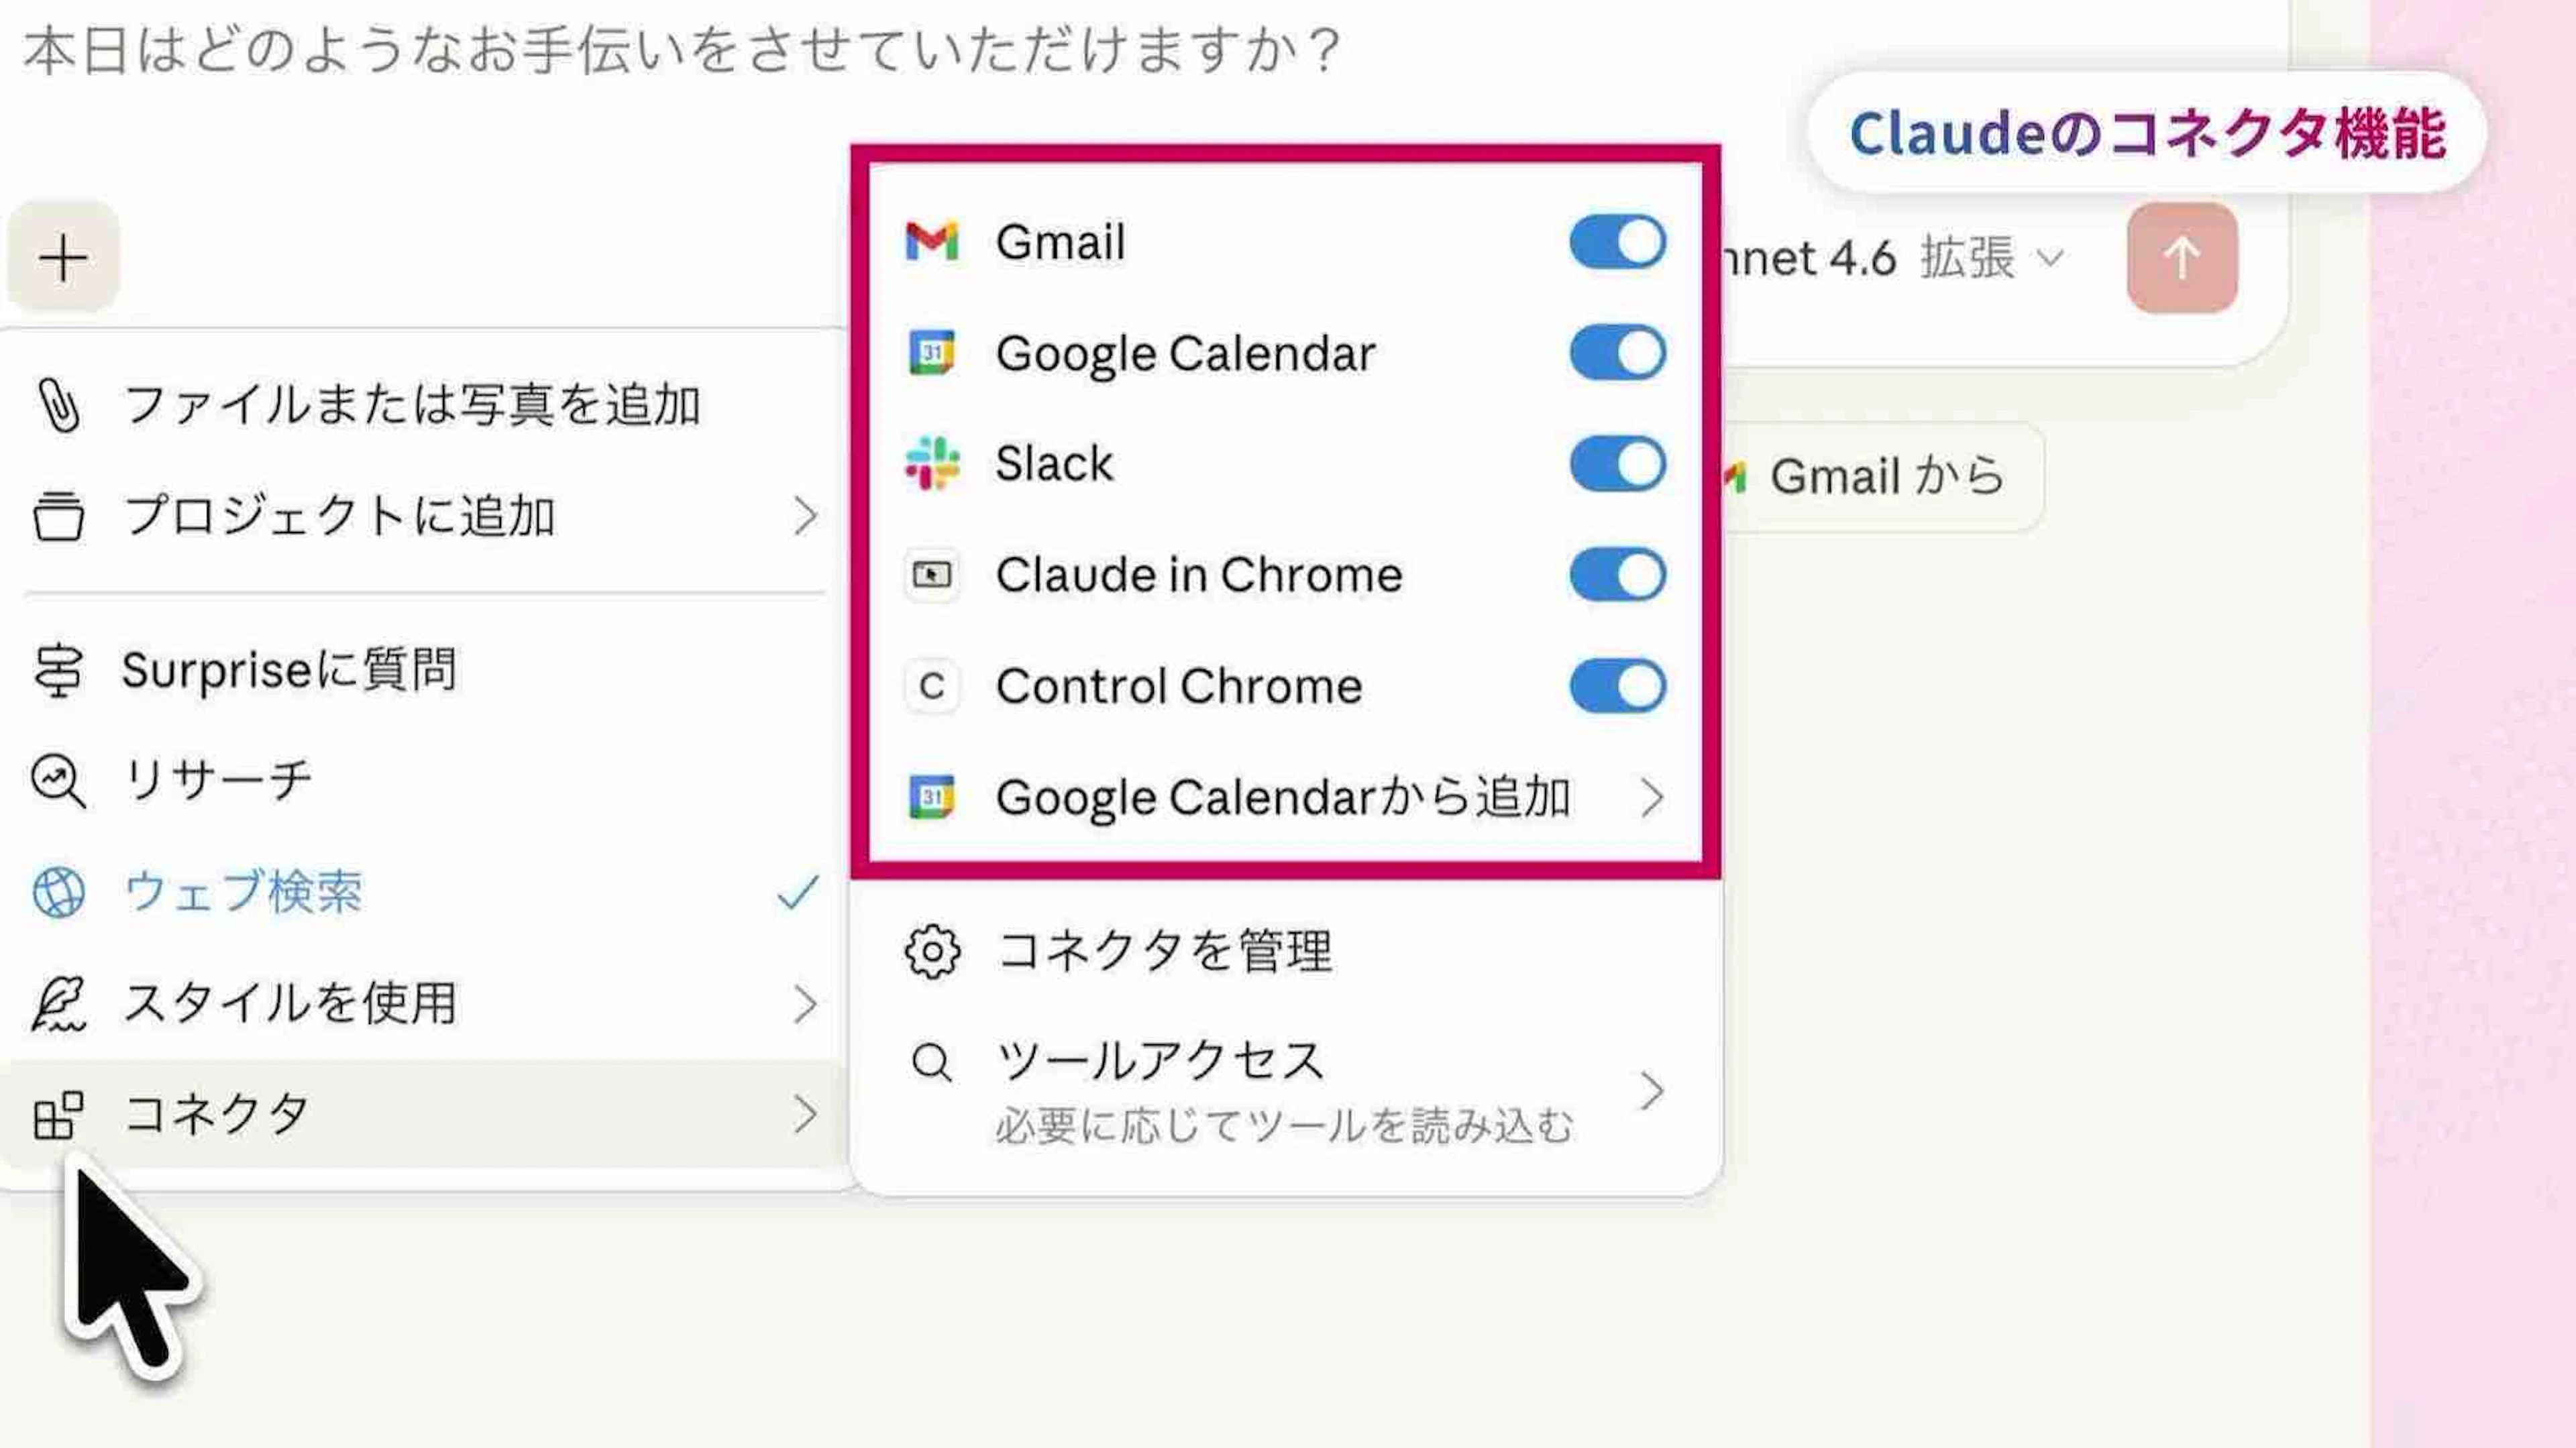Screen dimensions: 2576x1448
Task: Turn off the Google Calendar toggle
Action: (x=1616, y=353)
